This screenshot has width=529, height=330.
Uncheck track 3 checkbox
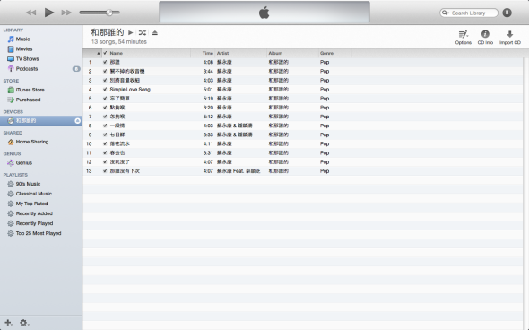coord(105,81)
